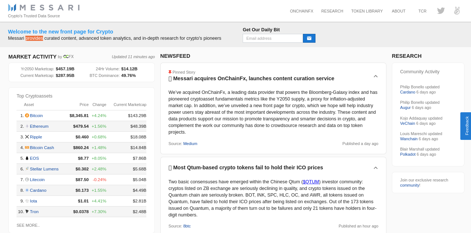Open the $QTUM ticker link

pyautogui.click(x=311, y=182)
